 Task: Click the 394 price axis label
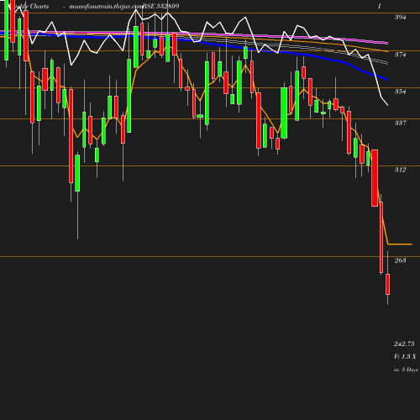click(x=400, y=17)
